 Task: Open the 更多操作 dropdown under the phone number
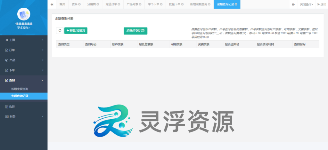click(x=24, y=28)
